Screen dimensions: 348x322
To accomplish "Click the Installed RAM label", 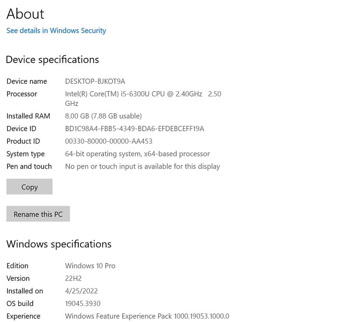I will point(28,116).
